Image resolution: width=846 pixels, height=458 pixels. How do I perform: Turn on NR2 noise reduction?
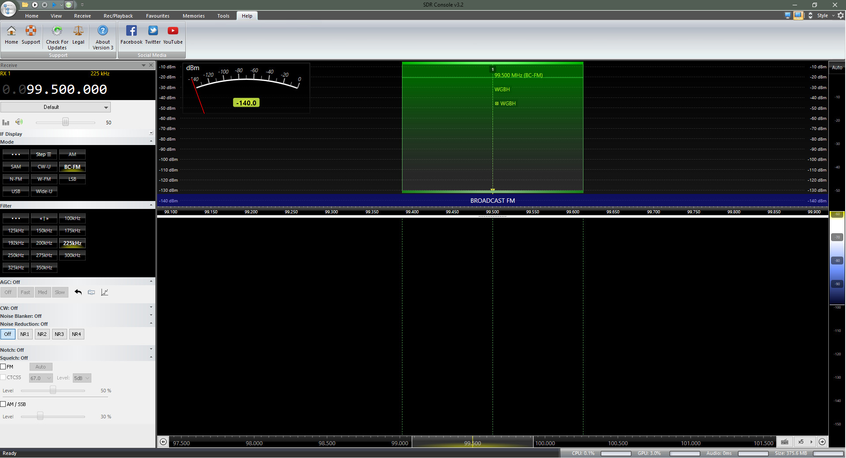click(42, 334)
